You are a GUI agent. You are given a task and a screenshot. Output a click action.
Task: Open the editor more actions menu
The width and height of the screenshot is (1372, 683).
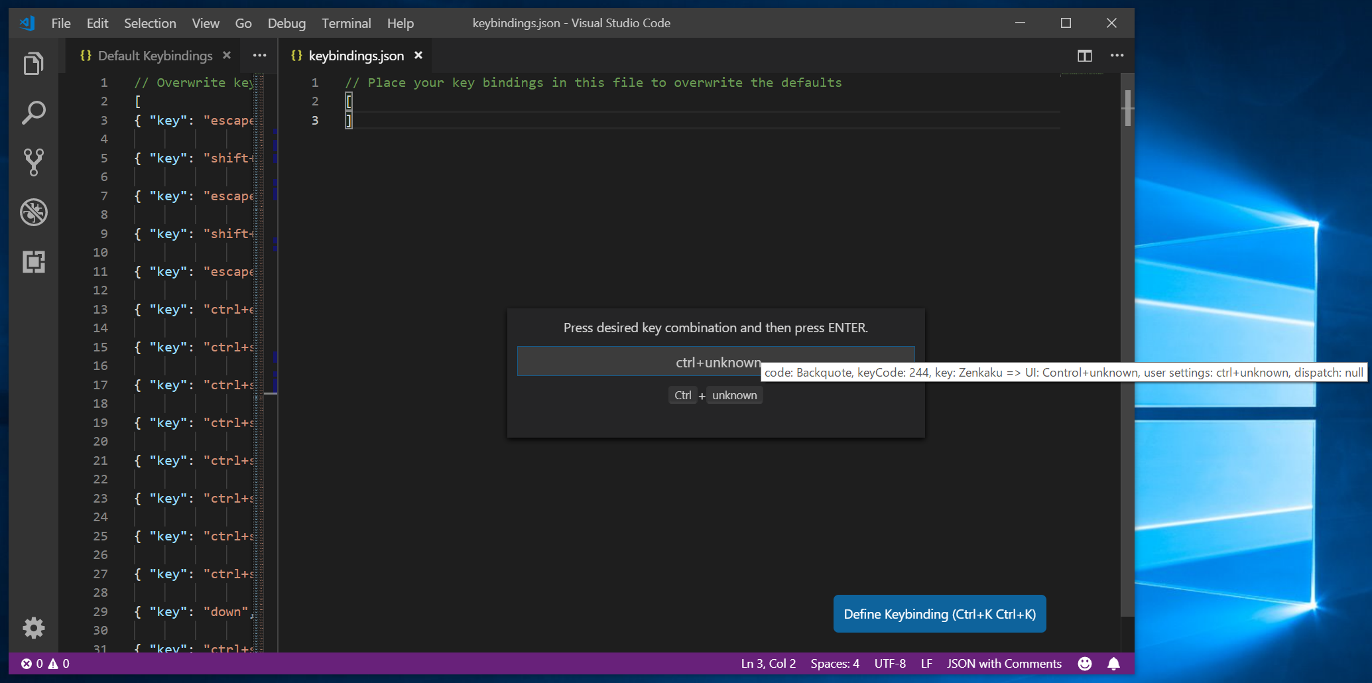[1117, 56]
